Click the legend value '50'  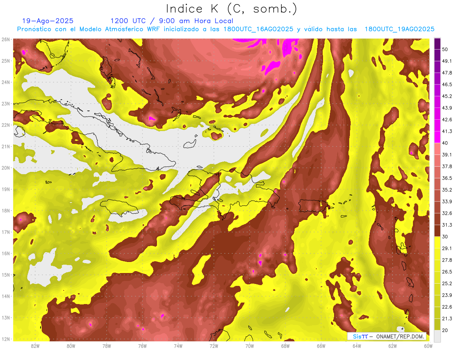(445, 49)
